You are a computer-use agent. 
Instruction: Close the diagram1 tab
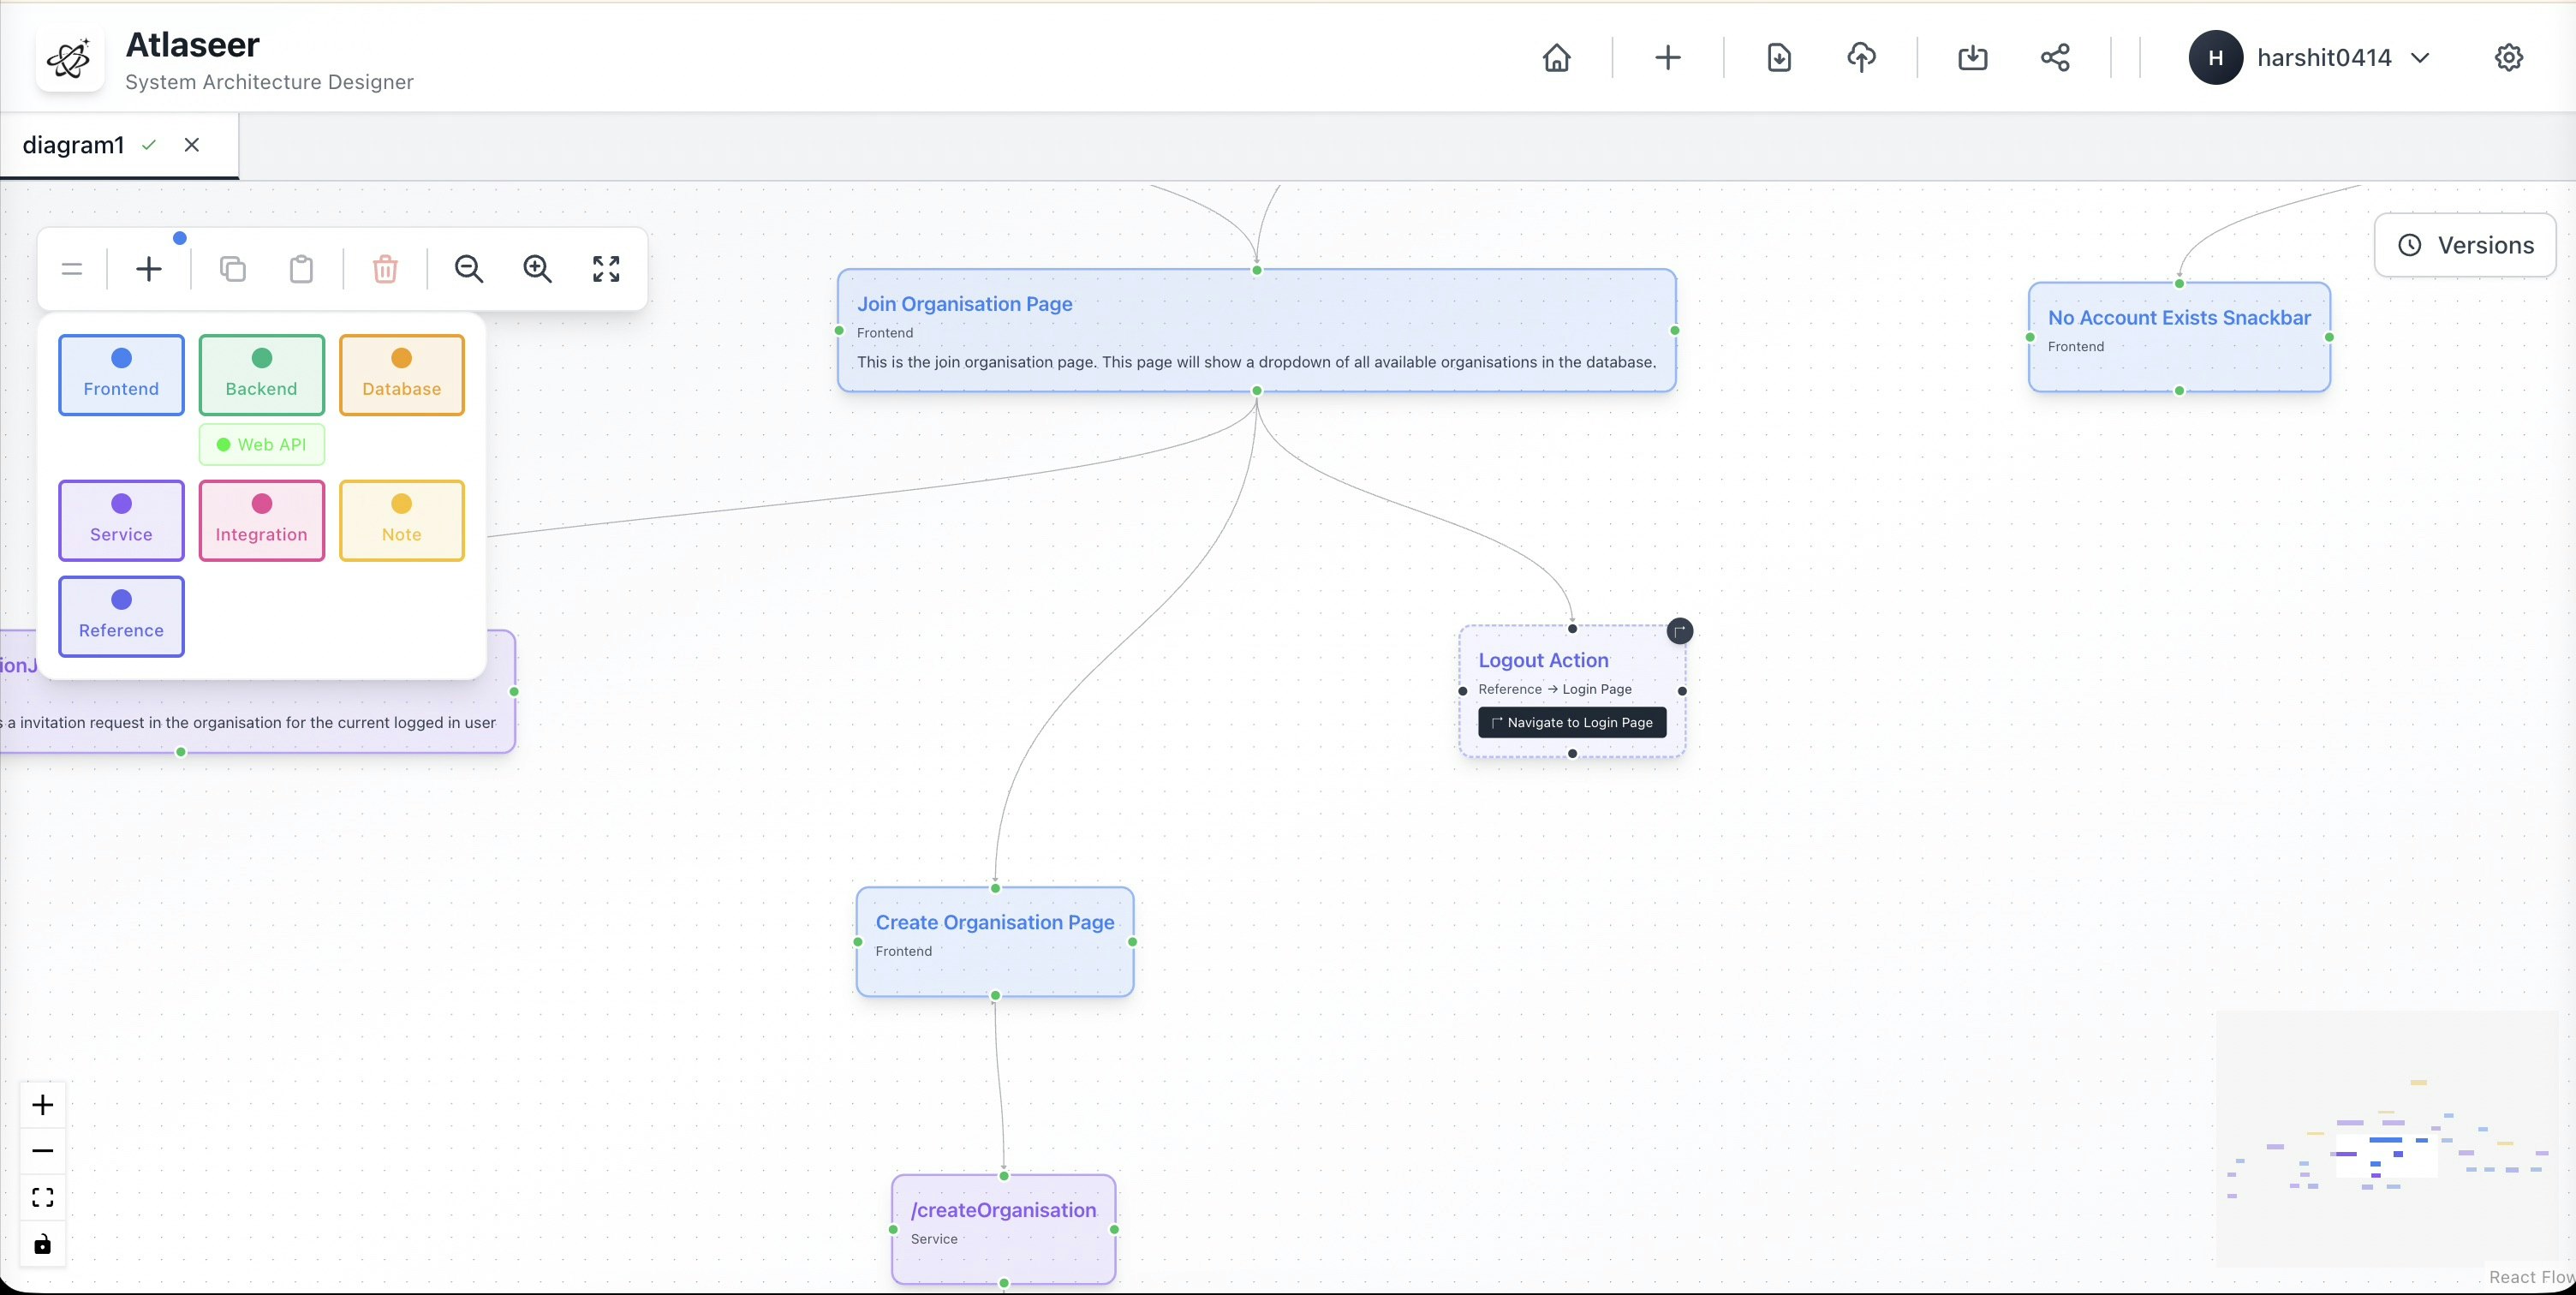coord(192,145)
